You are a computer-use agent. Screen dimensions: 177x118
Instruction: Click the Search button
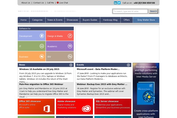(153, 11)
